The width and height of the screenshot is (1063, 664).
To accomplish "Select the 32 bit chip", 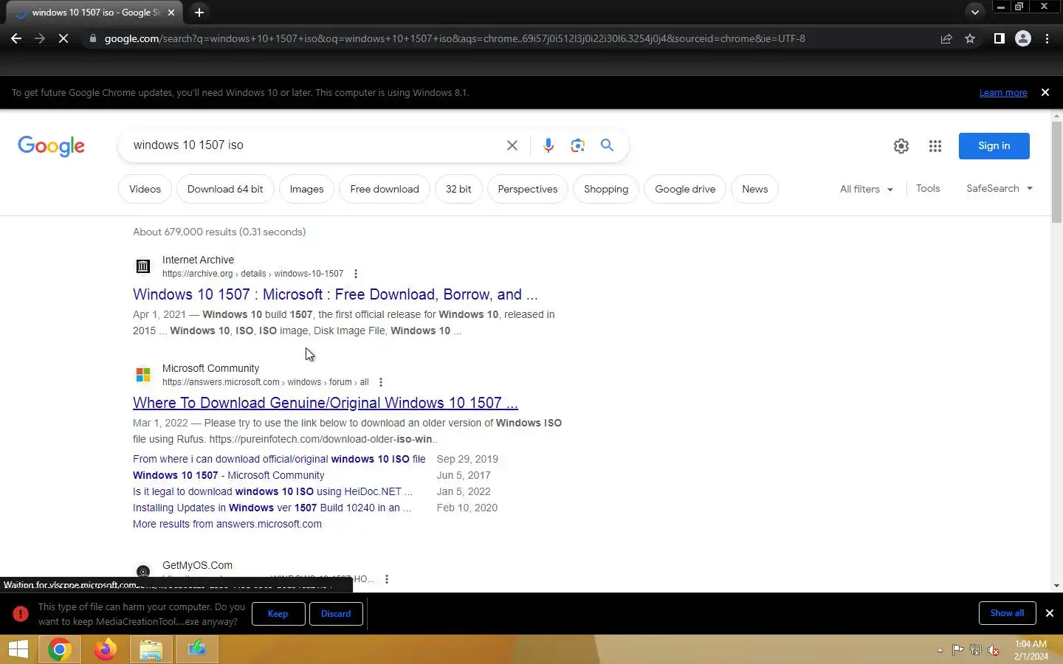I will coord(458,189).
